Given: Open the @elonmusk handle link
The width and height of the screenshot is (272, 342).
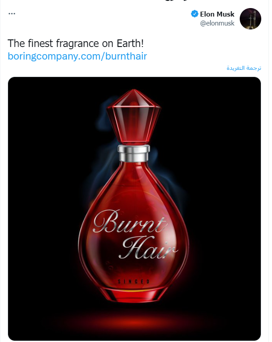Looking at the screenshot, I should (x=217, y=23).
